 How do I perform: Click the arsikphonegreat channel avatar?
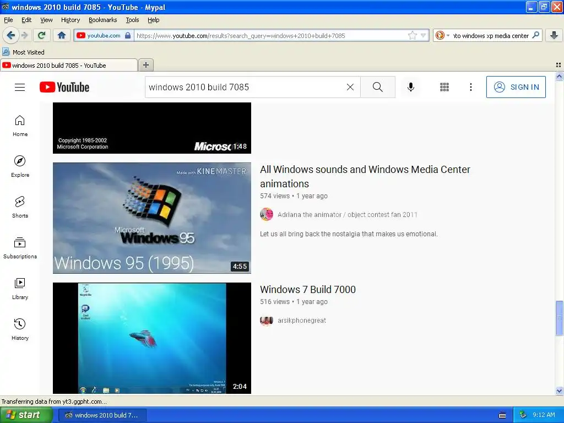click(267, 321)
